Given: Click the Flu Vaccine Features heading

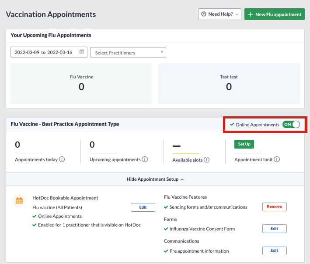Looking at the screenshot, I should click(185, 197).
